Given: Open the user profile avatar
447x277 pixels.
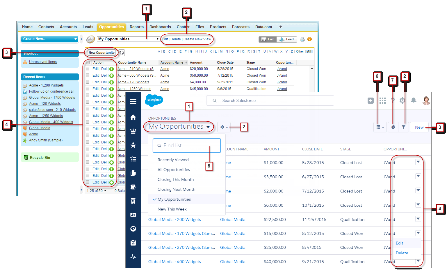Looking at the screenshot, I should click(426, 100).
